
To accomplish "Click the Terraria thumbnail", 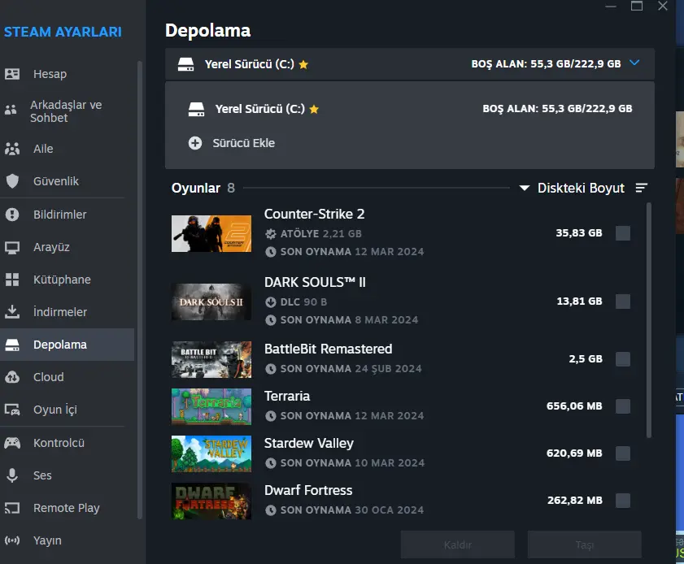I will tap(211, 406).
